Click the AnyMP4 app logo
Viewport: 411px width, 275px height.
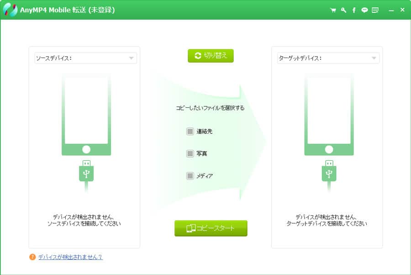[10, 10]
